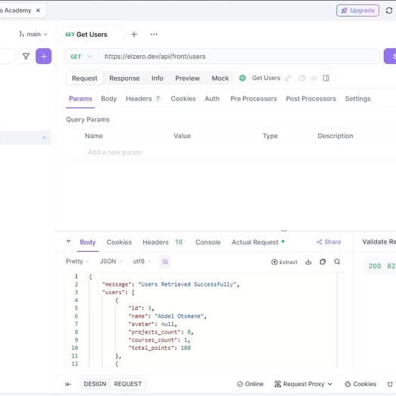Toggle side panel layout icon next to Get Users
This screenshot has width=396, height=396.
point(326,78)
